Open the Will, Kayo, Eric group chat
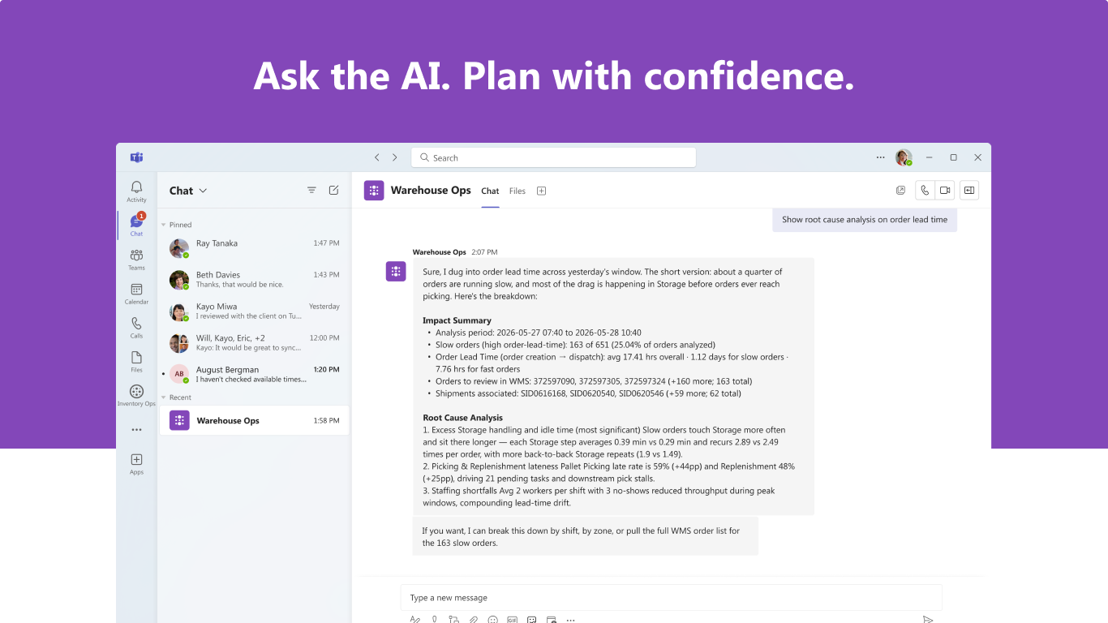The width and height of the screenshot is (1108, 623). pyautogui.click(x=254, y=343)
